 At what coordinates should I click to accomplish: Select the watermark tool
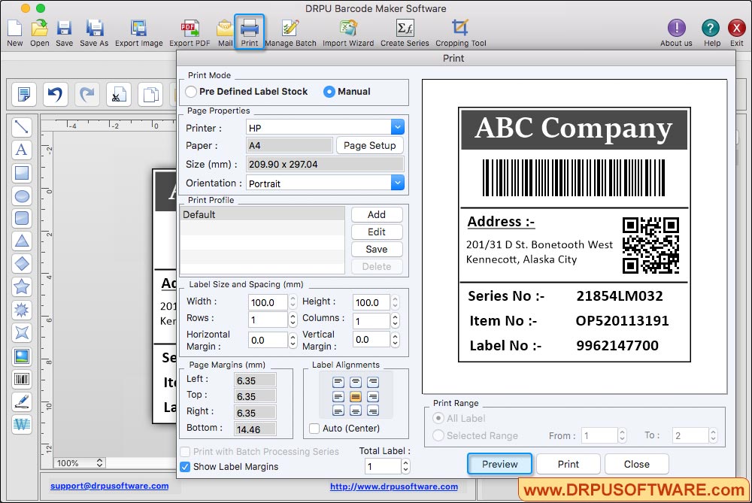22,425
